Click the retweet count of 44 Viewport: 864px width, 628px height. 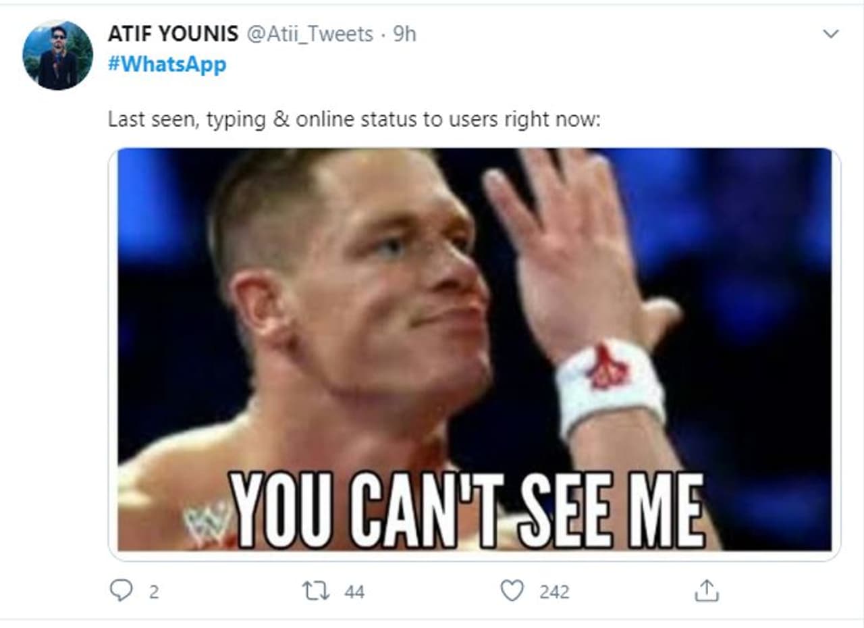tap(354, 592)
